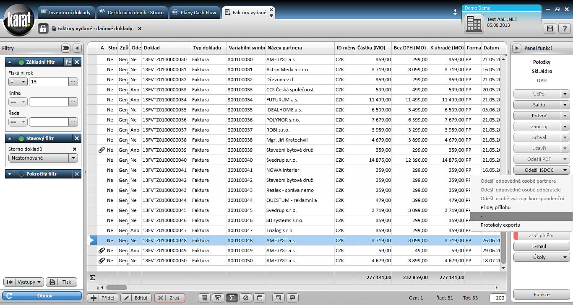The image size is (573, 305).
Task: Open Řada value browse button
Action: 73,122
